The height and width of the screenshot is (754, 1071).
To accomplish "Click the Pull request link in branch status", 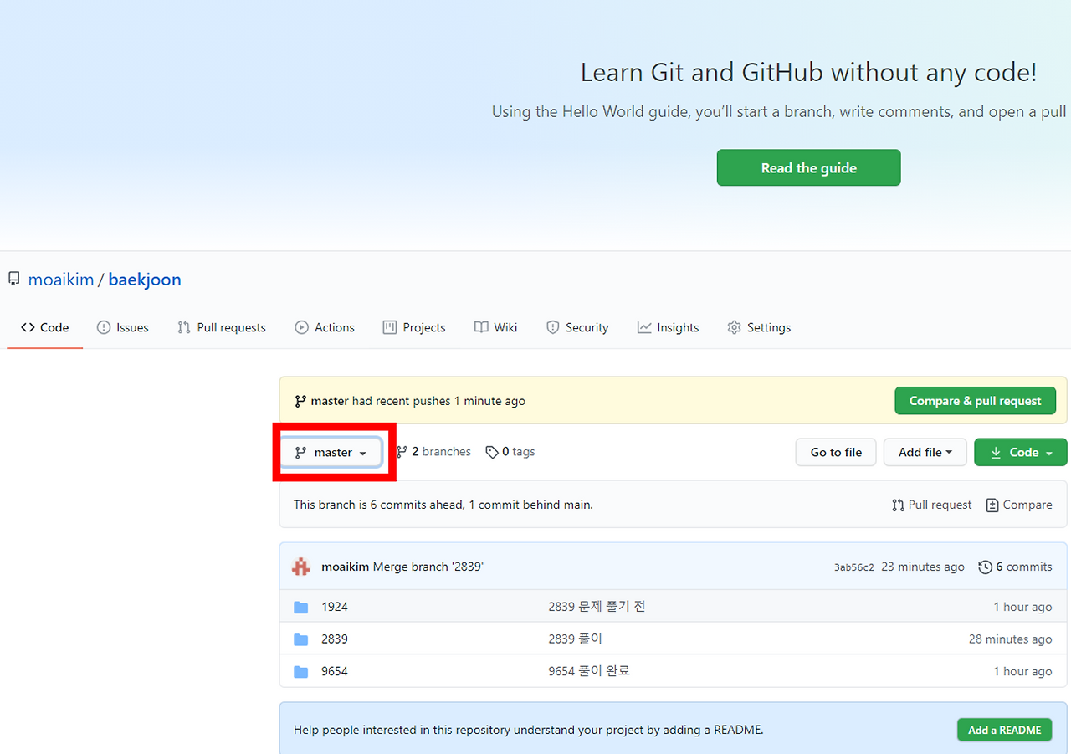I will [932, 505].
